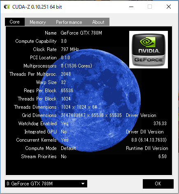This screenshot has width=179, height=194.
Task: Click the value 1024 x 1024 x 64
Action: point(79,107)
